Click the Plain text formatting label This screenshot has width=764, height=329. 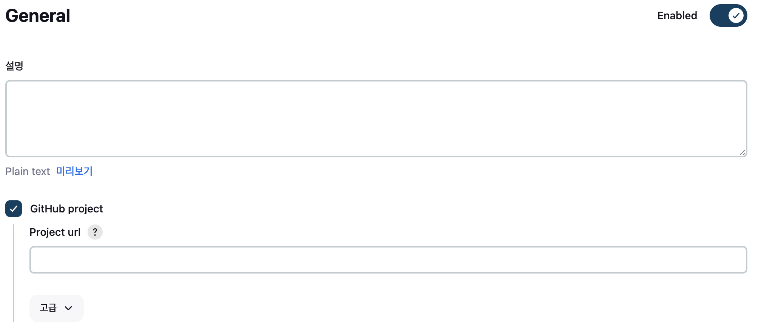pyautogui.click(x=28, y=172)
